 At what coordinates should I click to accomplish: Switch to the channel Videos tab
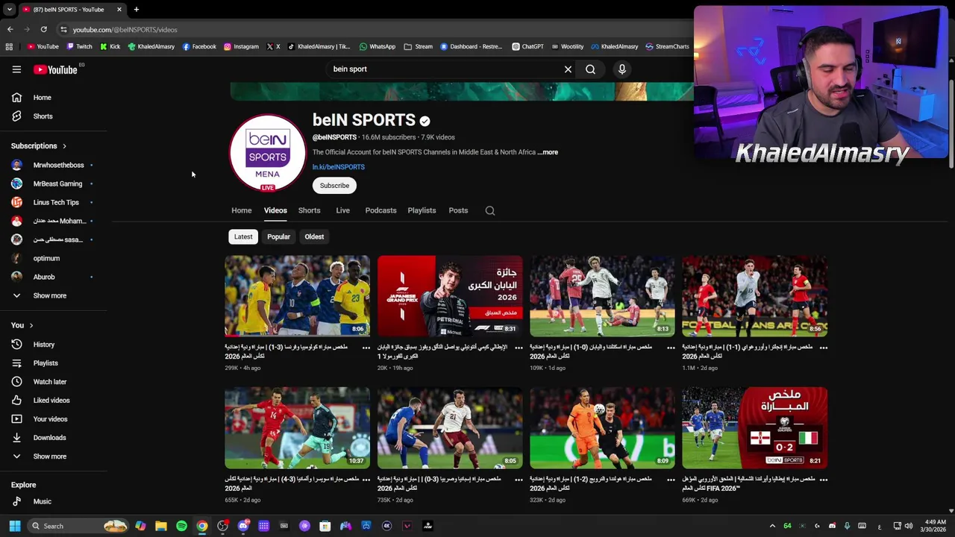click(275, 210)
